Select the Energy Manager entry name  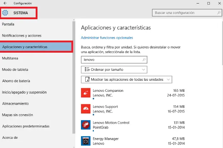click(x=106, y=139)
